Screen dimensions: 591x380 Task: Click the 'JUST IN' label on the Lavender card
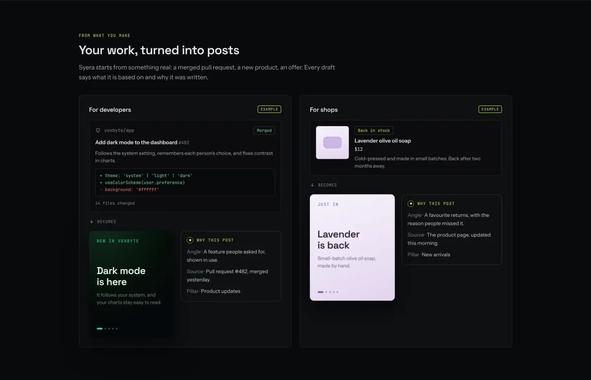point(328,205)
